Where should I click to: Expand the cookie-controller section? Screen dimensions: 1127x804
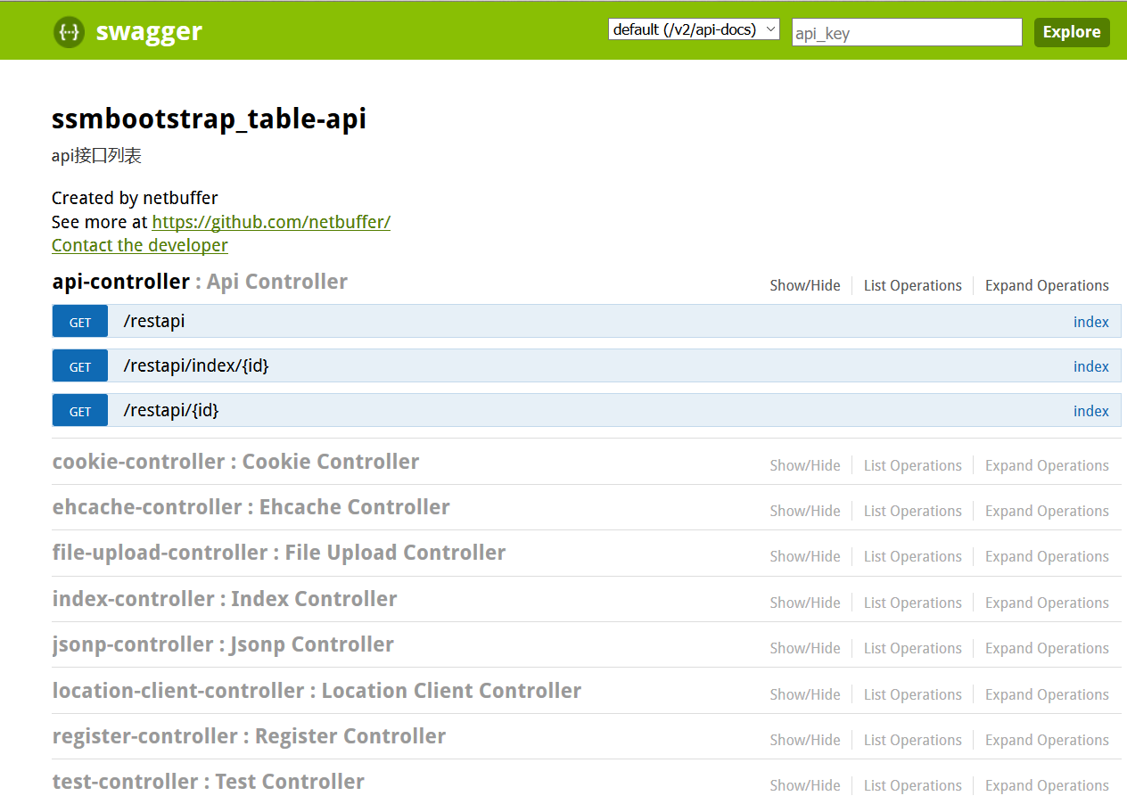[235, 462]
